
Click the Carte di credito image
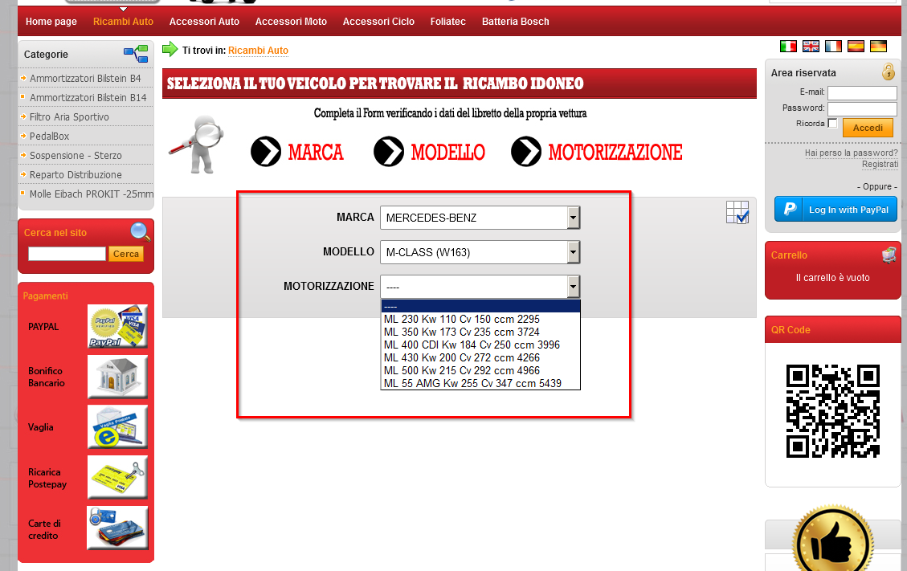[117, 528]
